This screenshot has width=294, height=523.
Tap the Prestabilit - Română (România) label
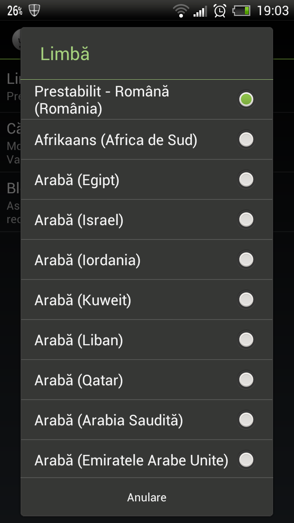pos(102,100)
